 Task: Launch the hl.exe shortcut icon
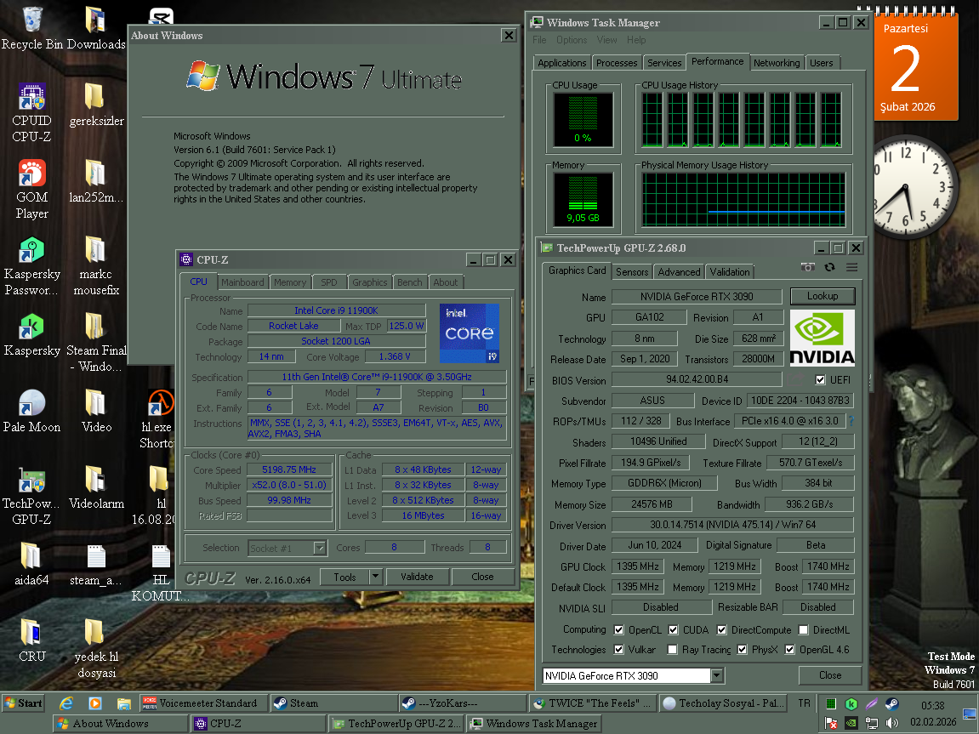pyautogui.click(x=159, y=418)
